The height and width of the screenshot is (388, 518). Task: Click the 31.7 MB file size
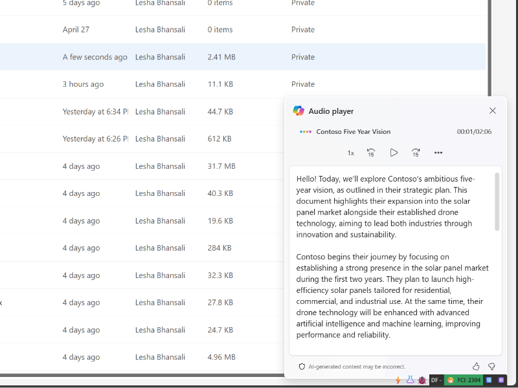(x=221, y=166)
